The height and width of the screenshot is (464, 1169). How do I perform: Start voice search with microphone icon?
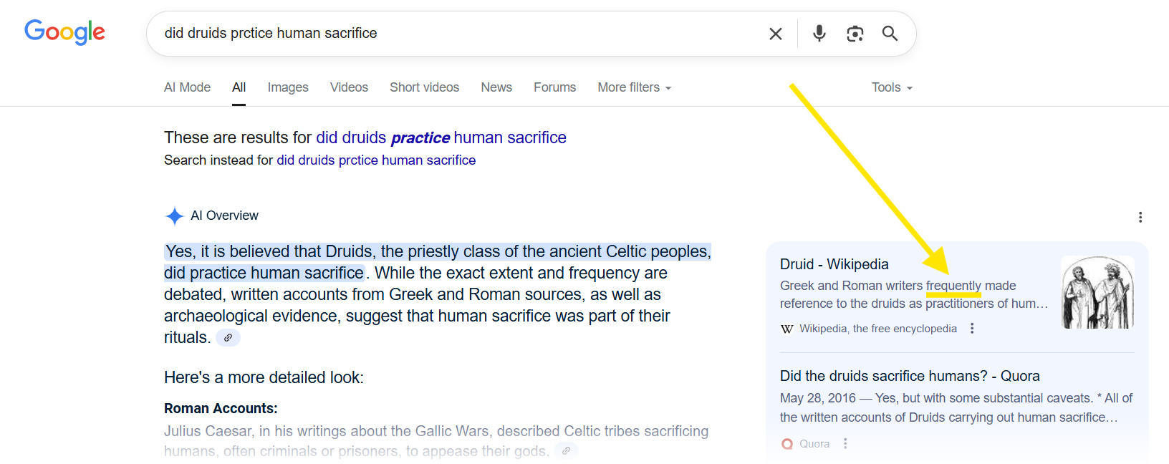tap(819, 34)
